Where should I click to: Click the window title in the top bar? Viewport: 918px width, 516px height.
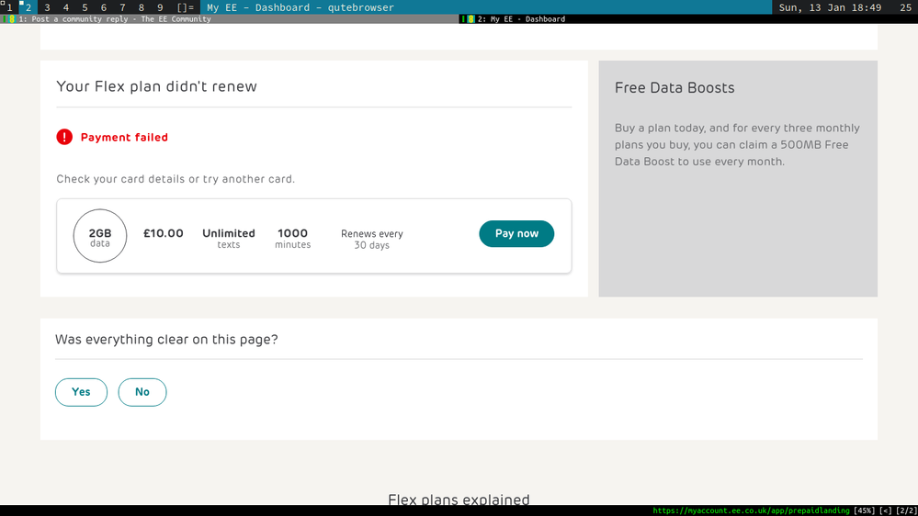(300, 7)
